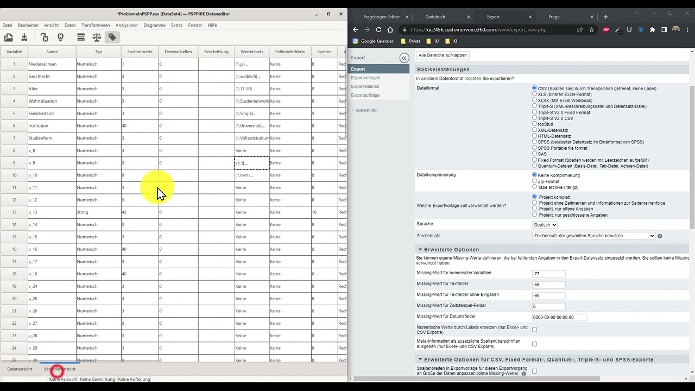The image size is (695, 391).
Task: Click the Open file icon in PSPPIRE toolbar
Action: (9, 37)
